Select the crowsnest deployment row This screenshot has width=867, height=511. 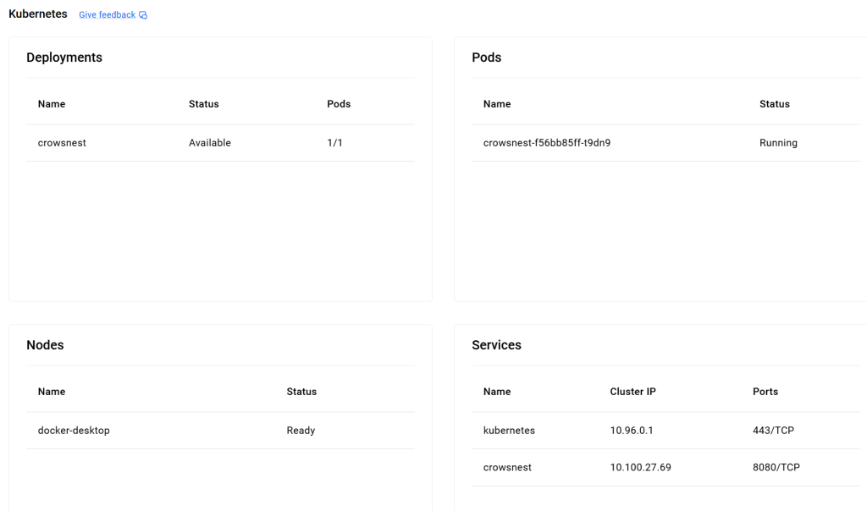point(62,143)
